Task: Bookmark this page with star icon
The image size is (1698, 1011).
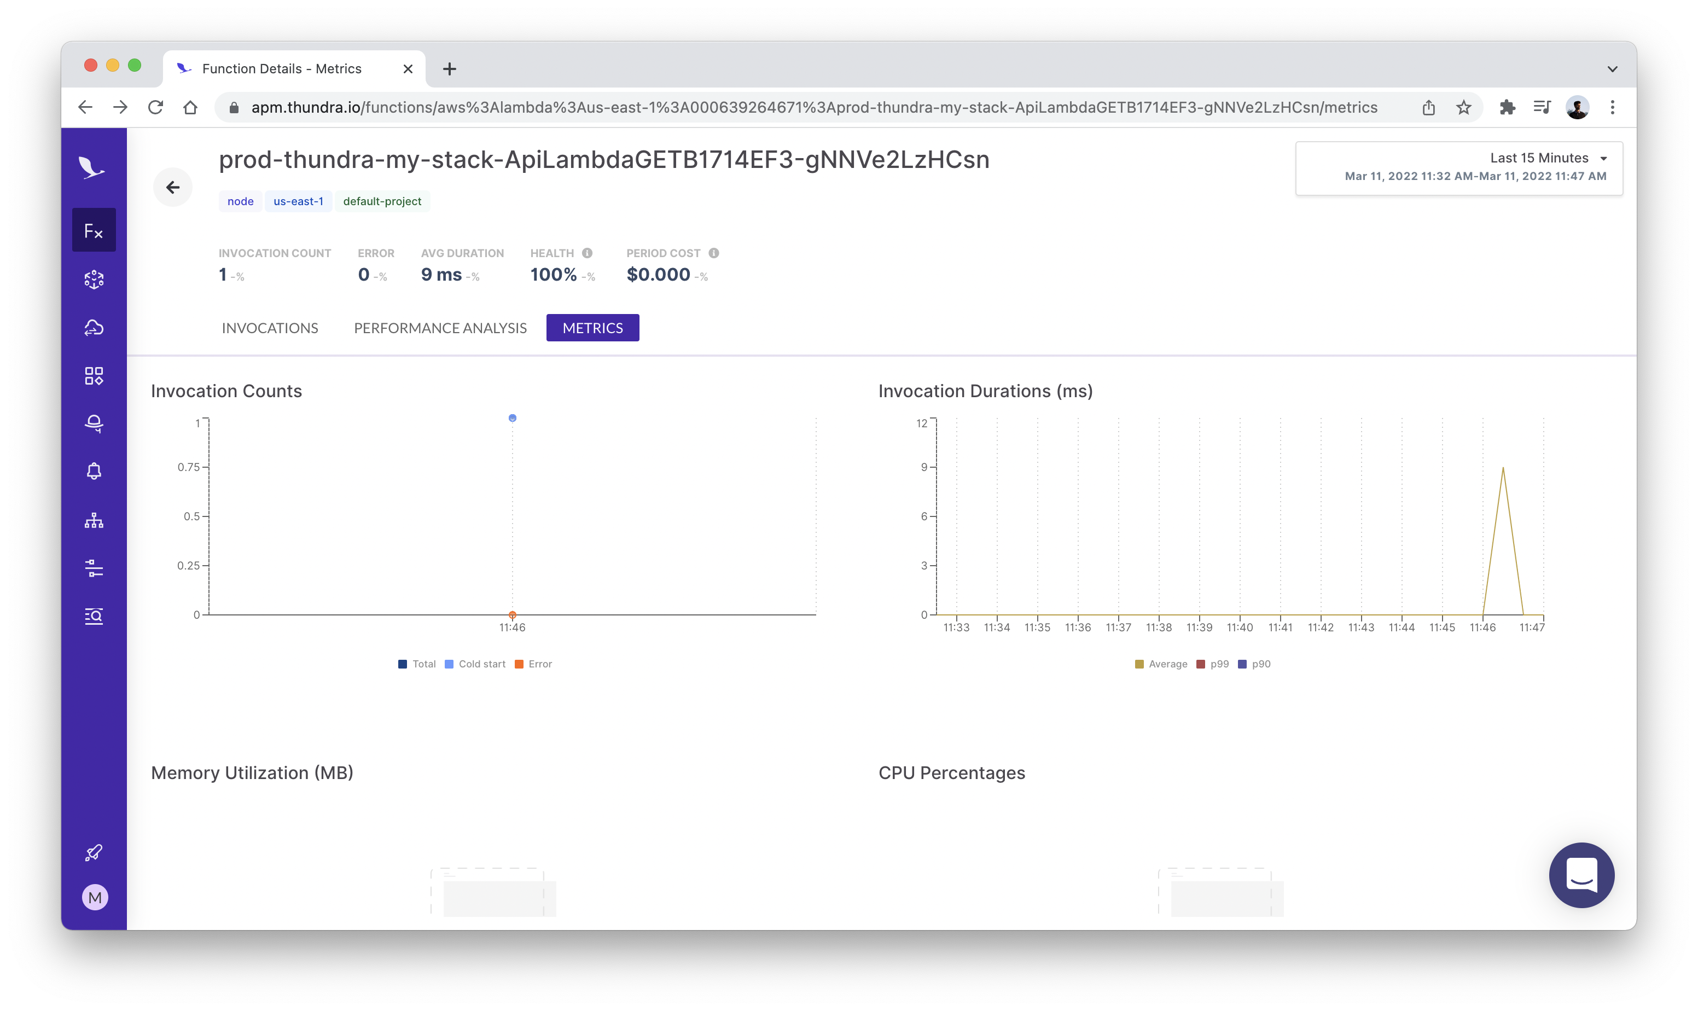Action: (x=1464, y=107)
